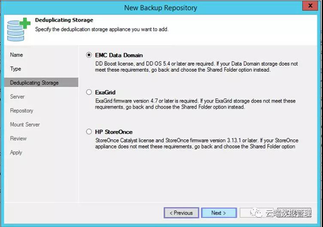Click the ExaGrid label text

[x=105, y=92]
